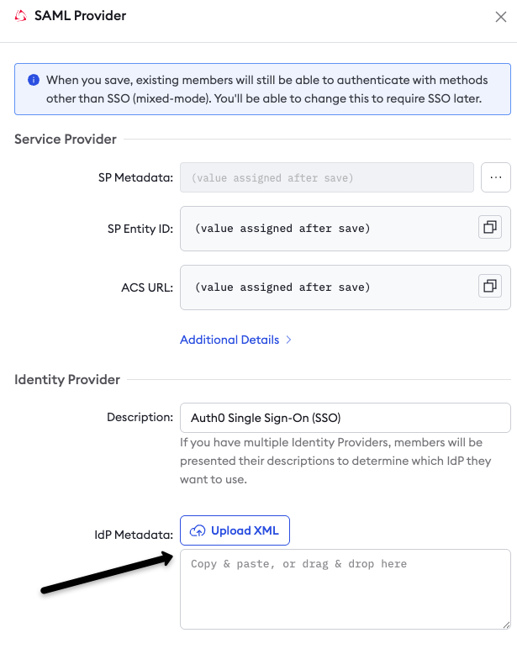Viewport: 517px width, 654px height.
Task: Click the disabled SP Metadata field
Action: click(x=327, y=177)
